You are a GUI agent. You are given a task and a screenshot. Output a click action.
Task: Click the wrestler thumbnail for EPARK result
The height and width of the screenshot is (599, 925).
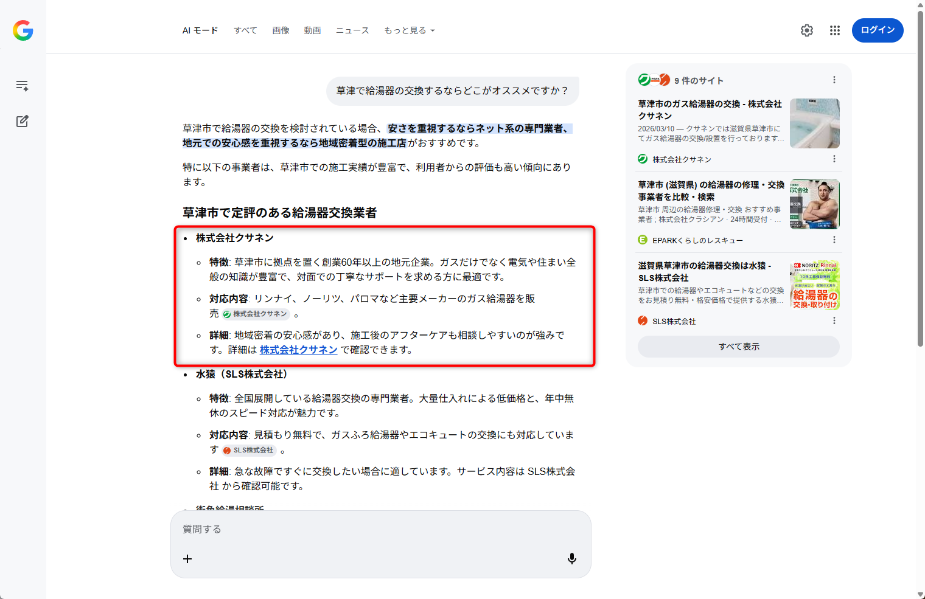pos(815,204)
